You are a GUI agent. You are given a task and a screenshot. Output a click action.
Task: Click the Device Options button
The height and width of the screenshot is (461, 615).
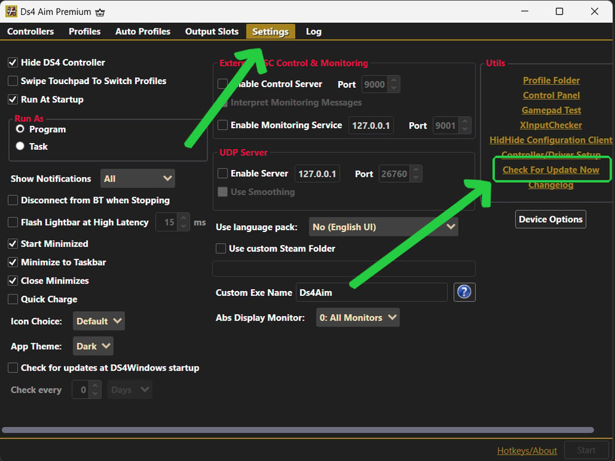pyautogui.click(x=550, y=219)
